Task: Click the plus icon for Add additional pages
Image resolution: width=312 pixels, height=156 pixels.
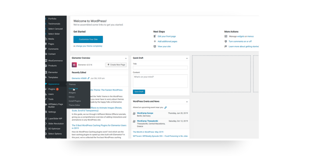Action: click(x=155, y=41)
